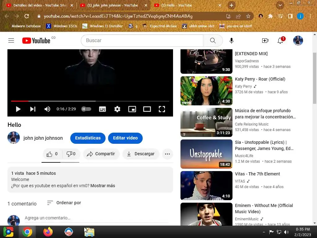Open the Ordenar por comment sorting
This screenshot has width=317, height=238.
point(64,203)
